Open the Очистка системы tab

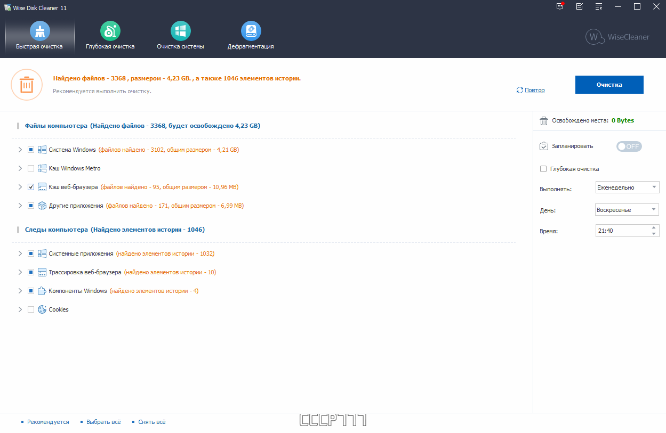(180, 36)
